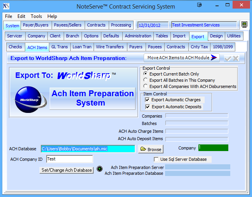Open the Payer/Buyers tab
Image resolution: width=252 pixels, height=197 pixels.
click(36, 25)
